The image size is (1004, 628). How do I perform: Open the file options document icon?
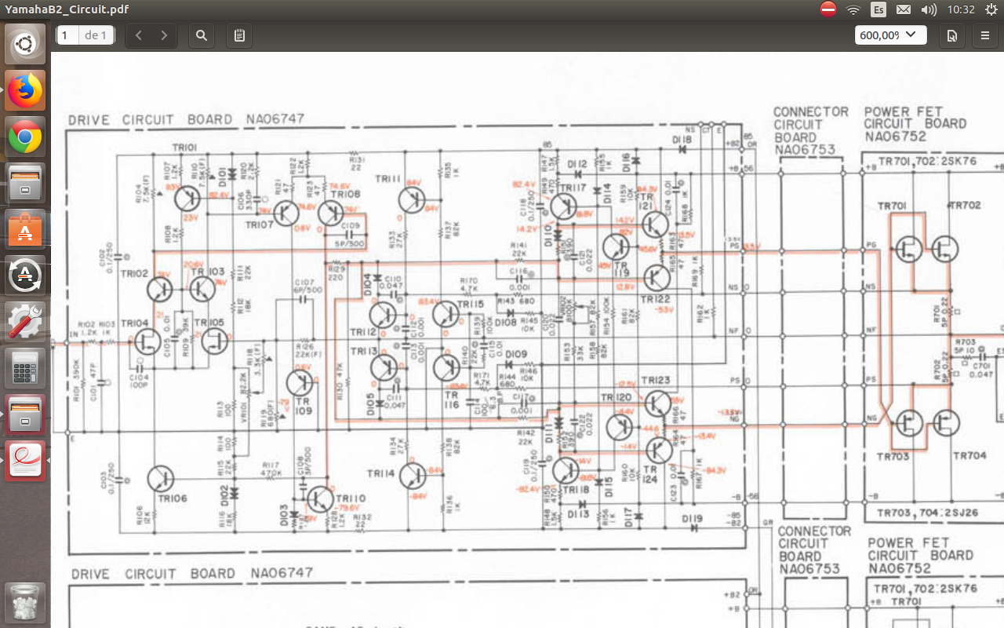click(952, 35)
